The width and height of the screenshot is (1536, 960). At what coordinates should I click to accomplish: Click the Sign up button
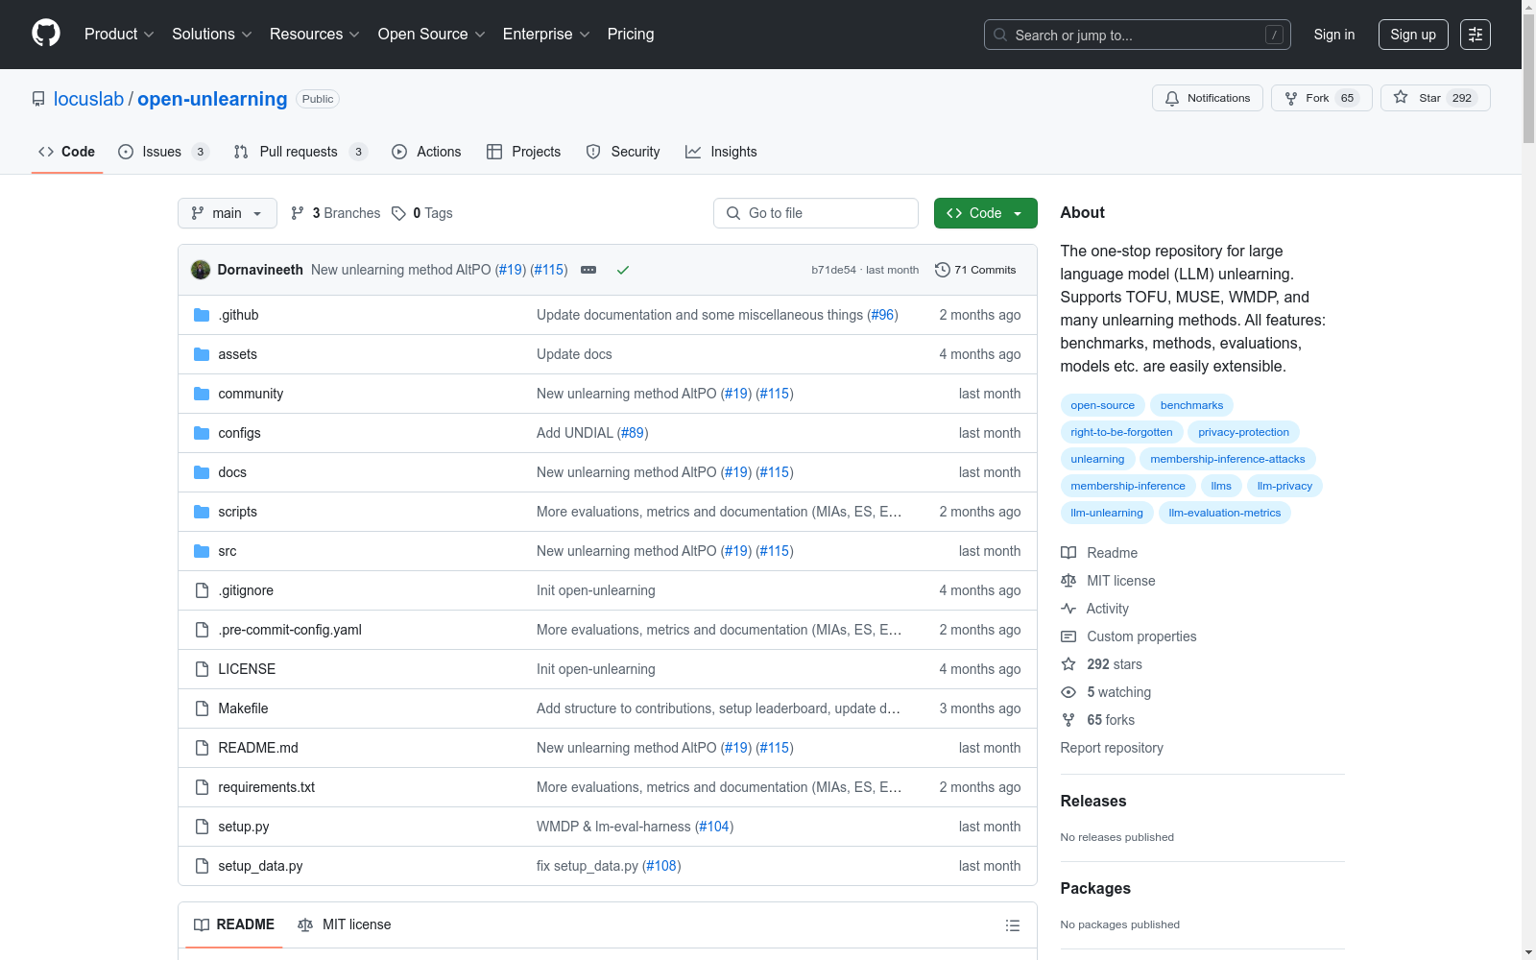coord(1413,35)
